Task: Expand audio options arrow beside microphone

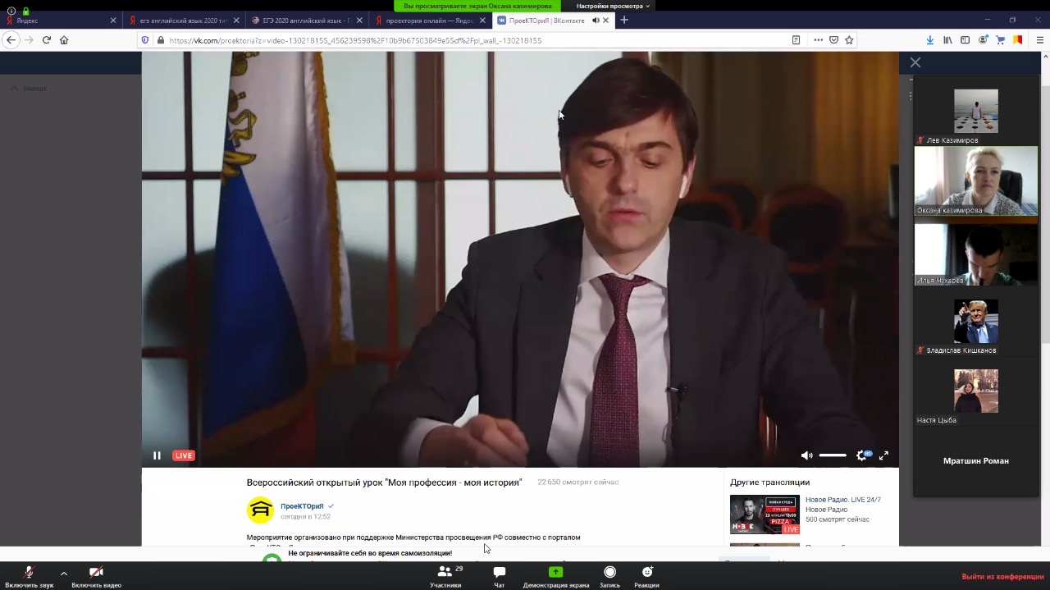Action: (x=63, y=573)
